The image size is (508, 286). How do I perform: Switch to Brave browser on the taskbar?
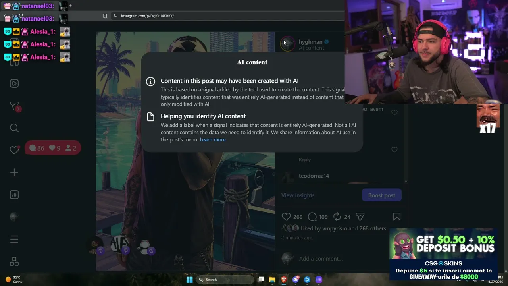click(x=284, y=280)
